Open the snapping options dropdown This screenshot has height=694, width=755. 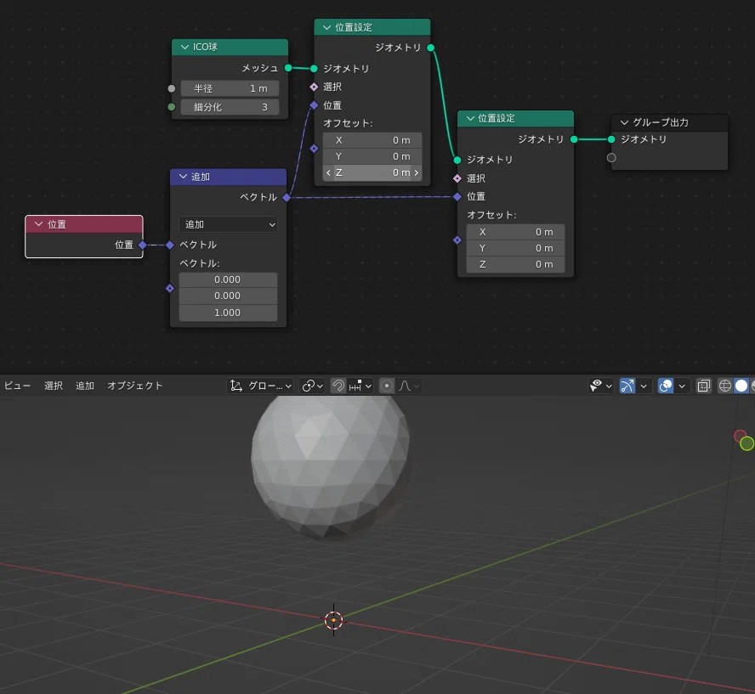point(360,386)
